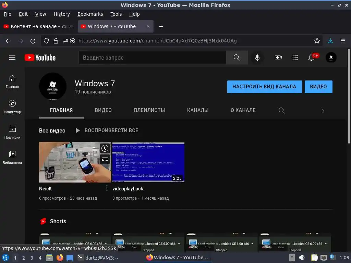Open Библиотека in the left sidebar

coord(12,158)
